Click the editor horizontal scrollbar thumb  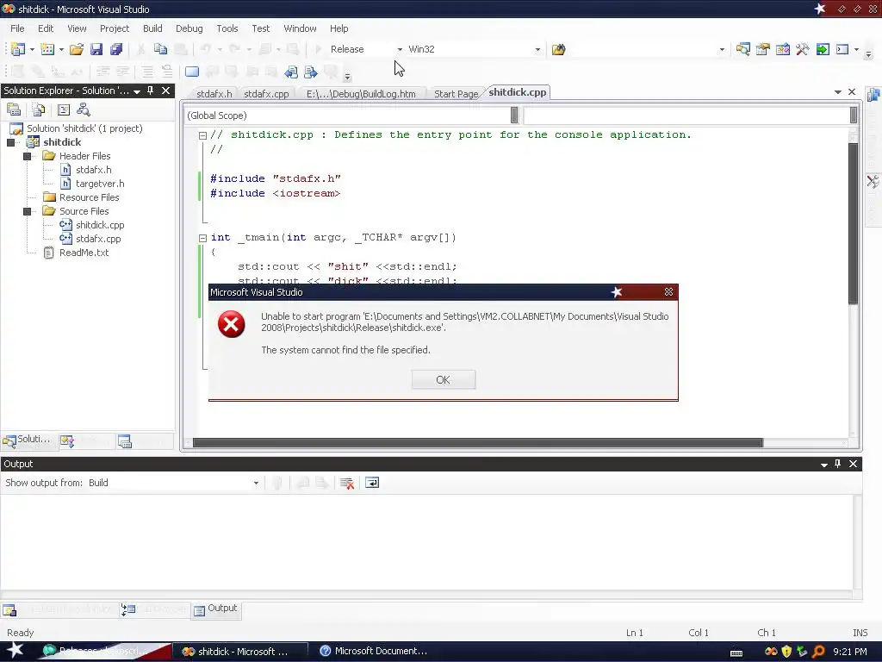[x=477, y=443]
